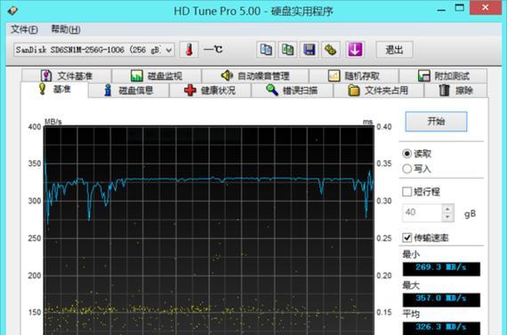Start benchmark with 开始 button
This screenshot has width=507, height=335.
436,122
